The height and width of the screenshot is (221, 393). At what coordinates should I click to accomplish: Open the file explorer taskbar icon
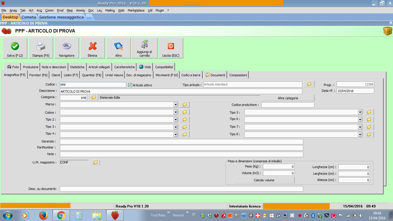point(97,215)
